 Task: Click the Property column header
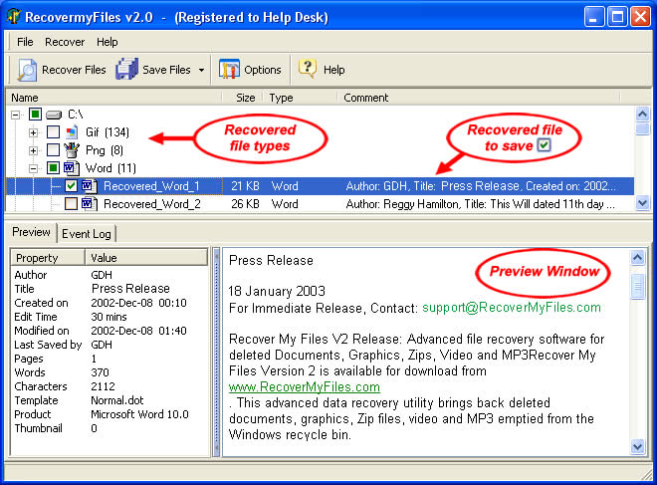pyautogui.click(x=48, y=258)
